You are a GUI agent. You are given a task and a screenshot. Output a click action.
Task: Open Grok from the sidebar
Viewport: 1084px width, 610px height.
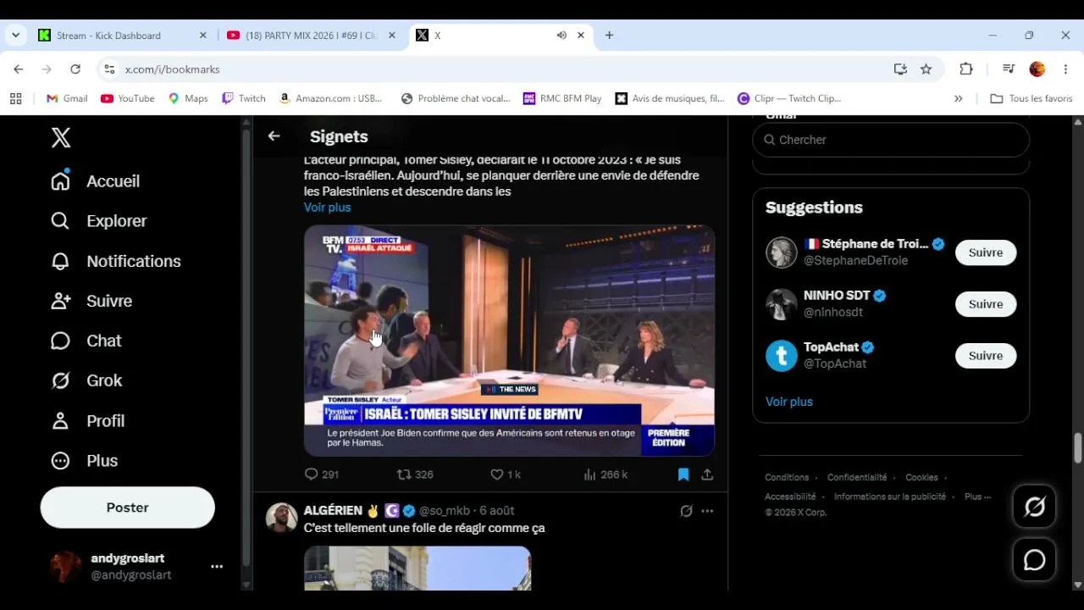[86, 380]
